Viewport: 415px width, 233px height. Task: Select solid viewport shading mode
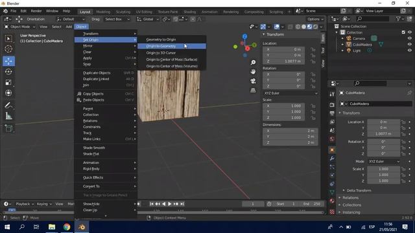304,27
